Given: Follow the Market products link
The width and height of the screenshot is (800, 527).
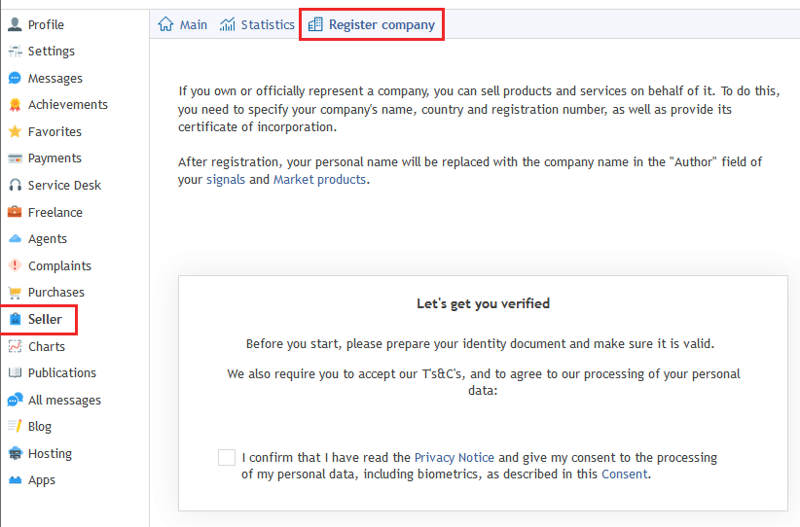Looking at the screenshot, I should pyautogui.click(x=319, y=180).
